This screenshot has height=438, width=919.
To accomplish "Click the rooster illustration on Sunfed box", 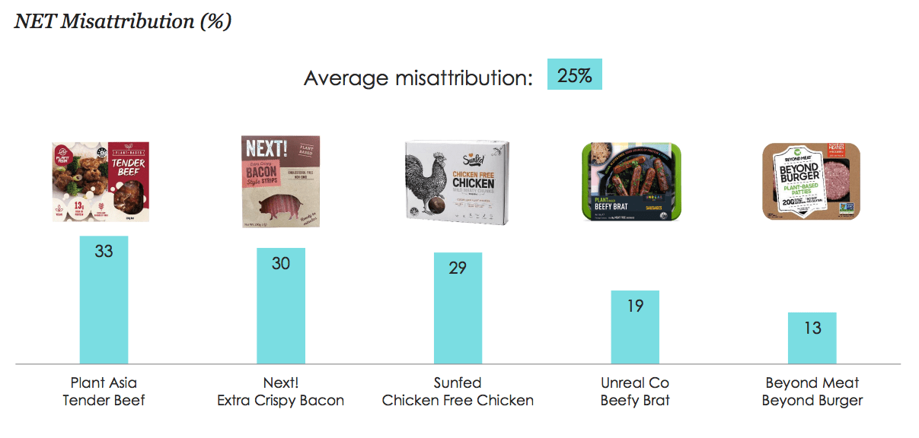I will [x=429, y=182].
